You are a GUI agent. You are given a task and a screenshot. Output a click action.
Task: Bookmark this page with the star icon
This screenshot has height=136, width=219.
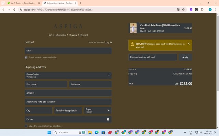tap(183, 10)
